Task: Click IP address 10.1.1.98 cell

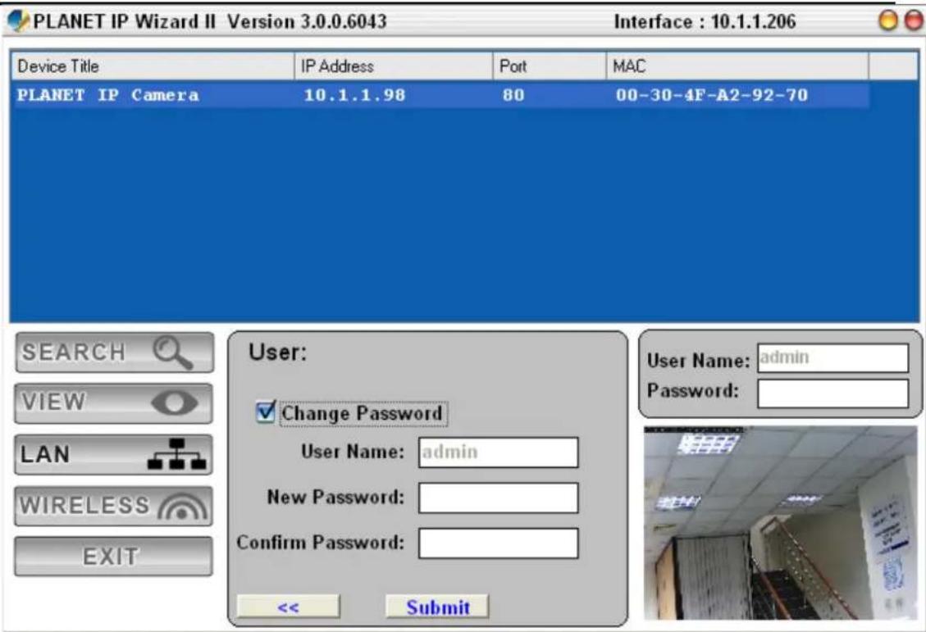Action: (354, 95)
